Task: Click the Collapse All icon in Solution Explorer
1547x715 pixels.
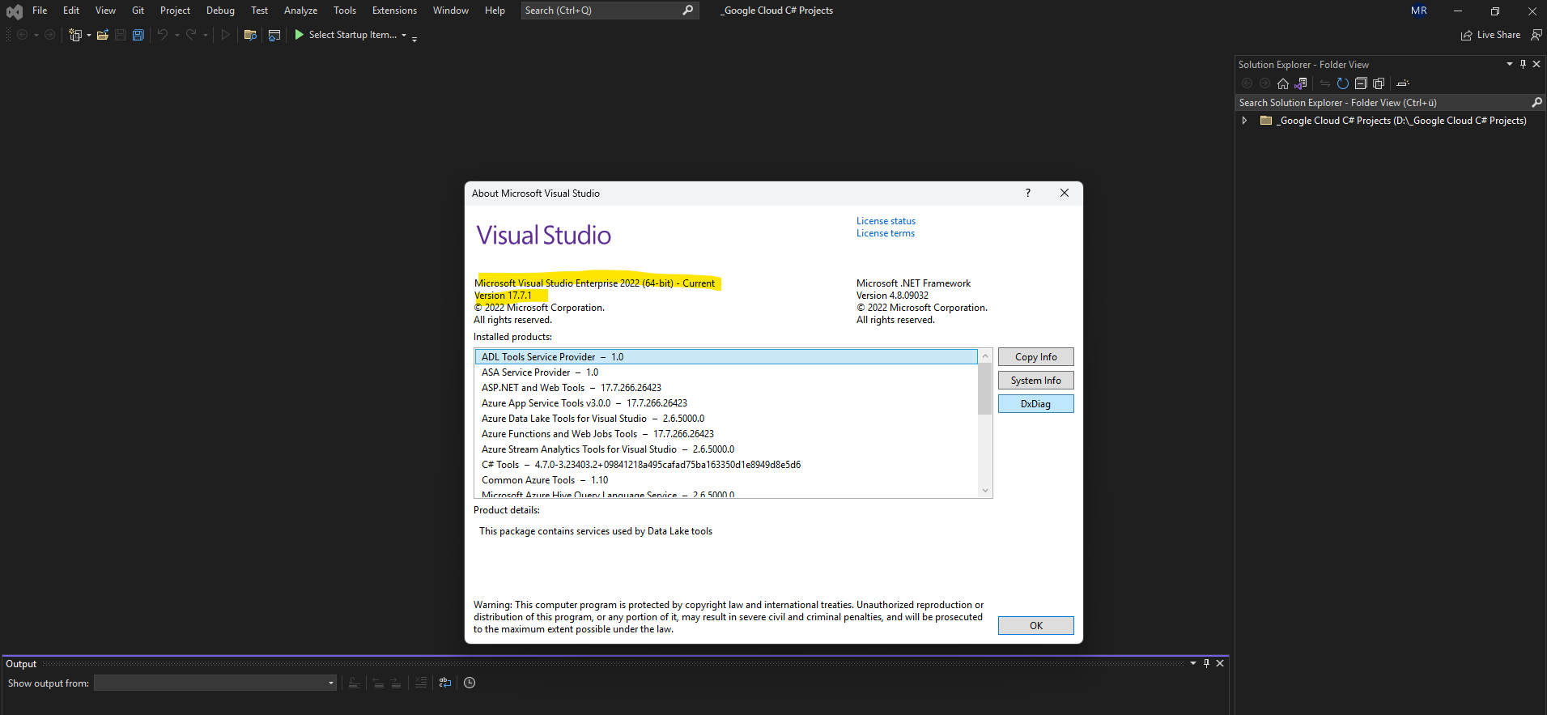Action: point(1361,83)
